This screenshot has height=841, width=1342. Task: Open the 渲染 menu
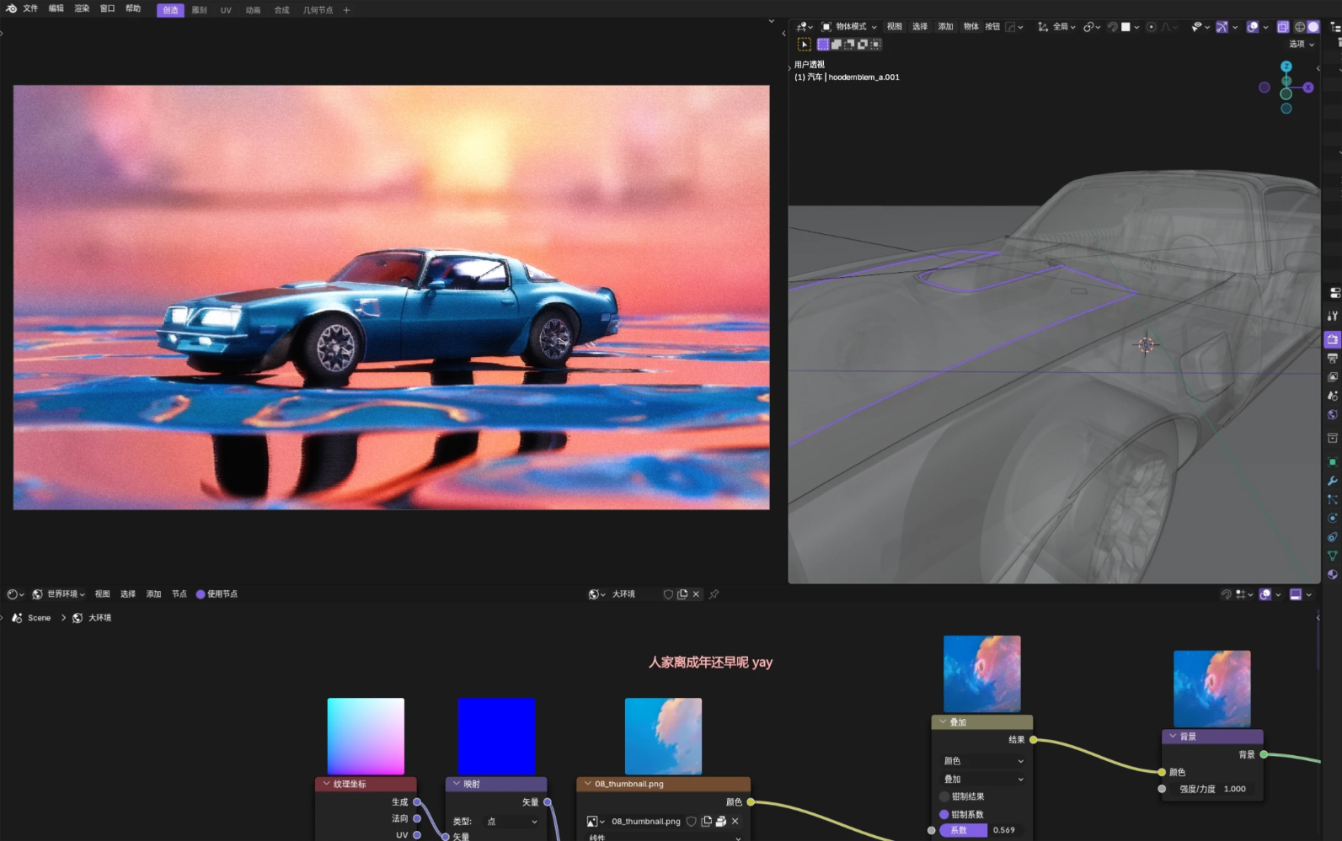tap(82, 8)
